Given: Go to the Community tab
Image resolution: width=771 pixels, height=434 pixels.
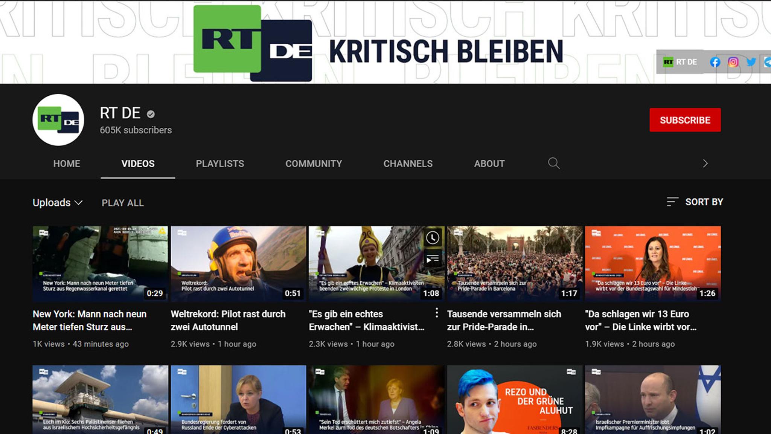Looking at the screenshot, I should tap(314, 164).
